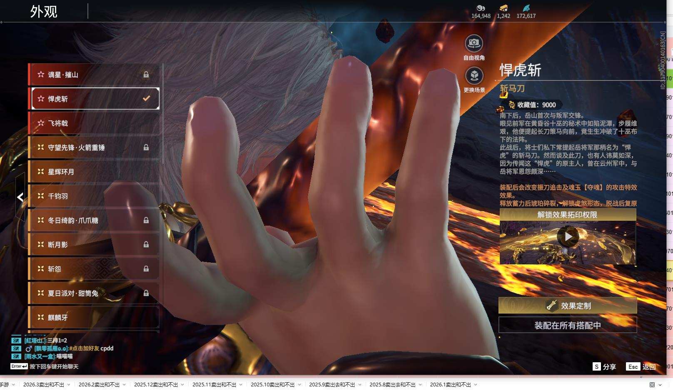Image resolution: width=673 pixels, height=391 pixels.
Task: Click the 分享 share button
Action: [x=604, y=366]
